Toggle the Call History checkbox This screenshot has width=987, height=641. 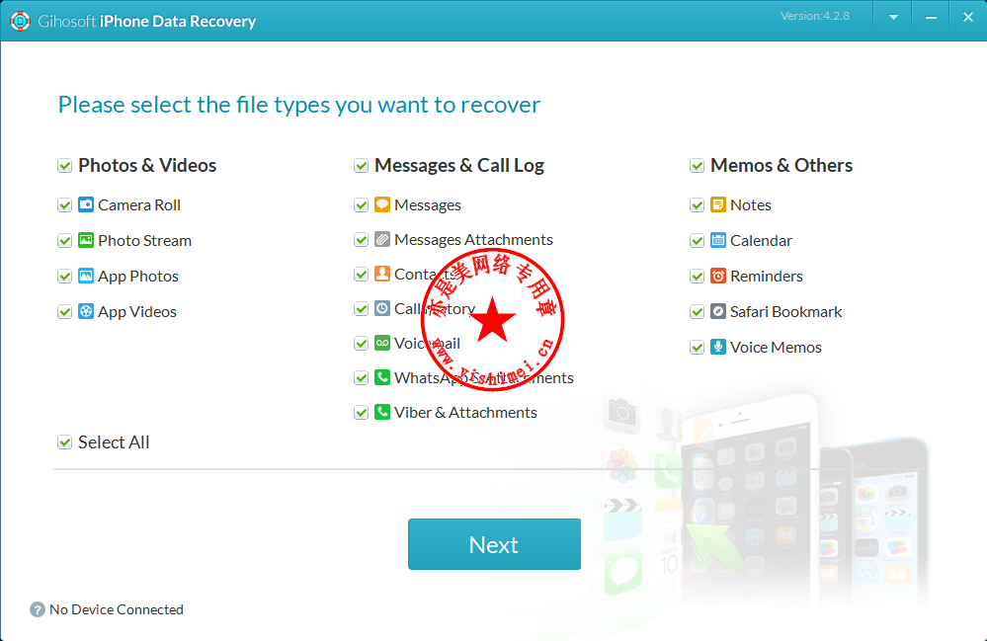click(362, 309)
